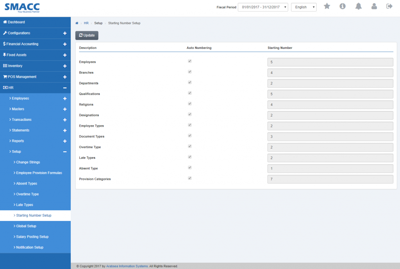Enable auto numbering for Provision Categories
400x269 pixels.
coord(190,178)
